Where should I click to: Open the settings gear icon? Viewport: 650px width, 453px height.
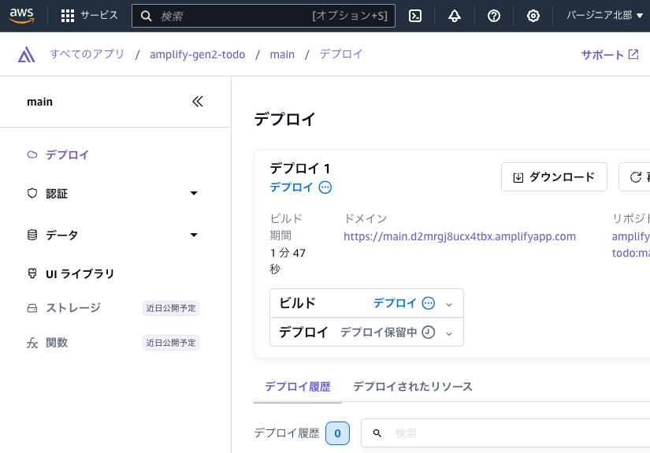pos(533,16)
